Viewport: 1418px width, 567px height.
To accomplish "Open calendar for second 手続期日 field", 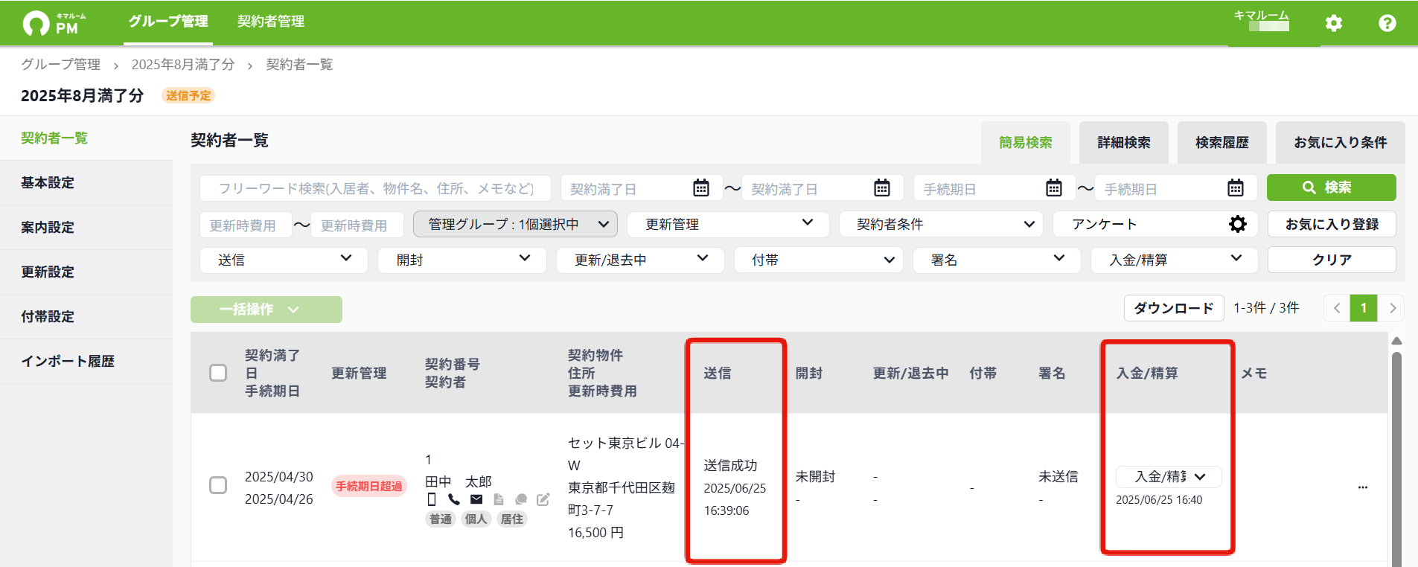I will (1236, 188).
